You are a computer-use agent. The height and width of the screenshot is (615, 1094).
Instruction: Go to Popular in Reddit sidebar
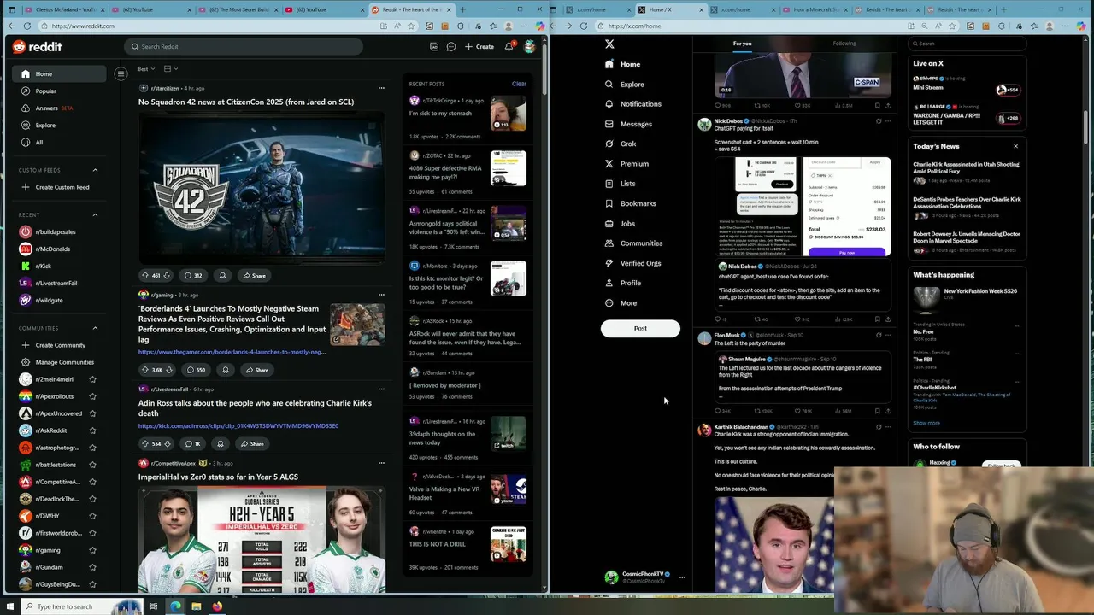click(60, 91)
